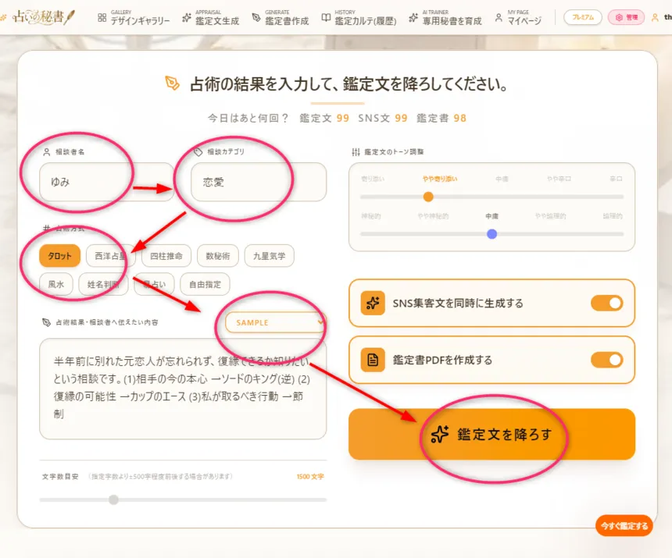The height and width of the screenshot is (558, 672).
Task: Click the gallery grid icon
Action: 102,17
